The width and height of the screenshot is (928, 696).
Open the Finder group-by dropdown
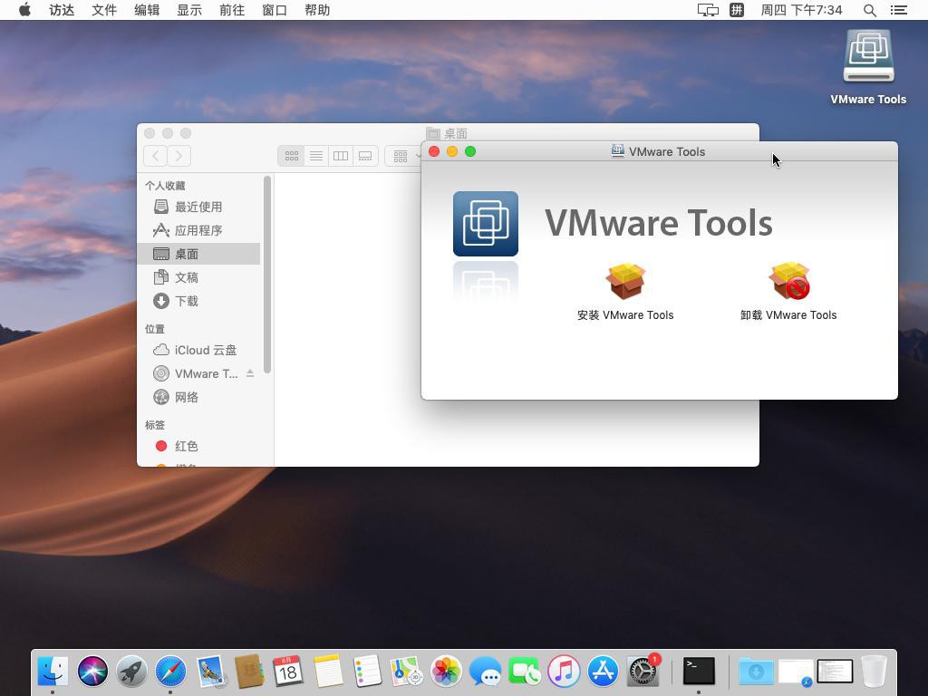pyautogui.click(x=403, y=156)
